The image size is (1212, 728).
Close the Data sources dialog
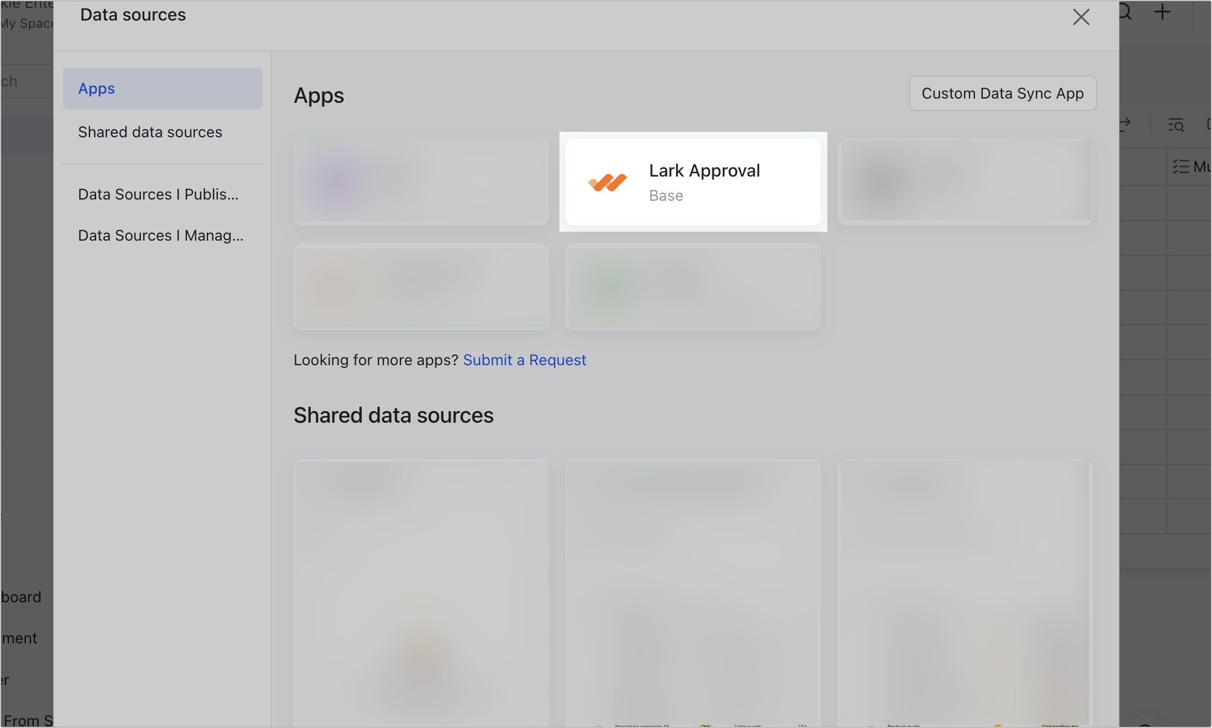point(1081,17)
